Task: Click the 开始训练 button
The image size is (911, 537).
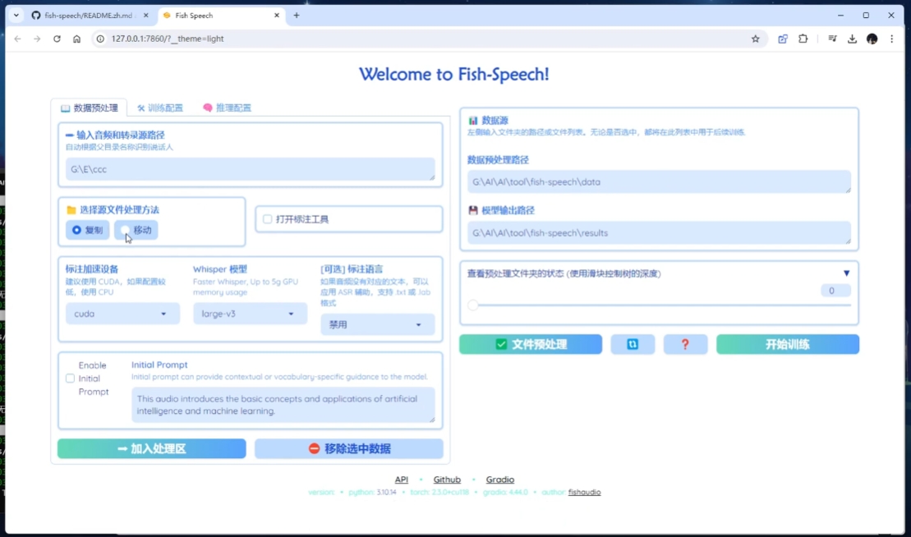Action: [x=787, y=344]
